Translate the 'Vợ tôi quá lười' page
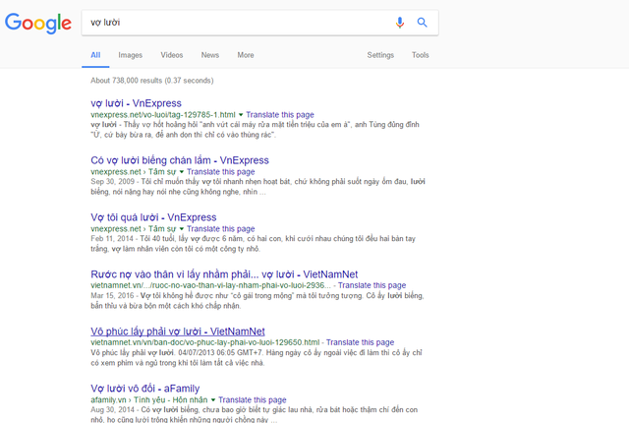This screenshot has width=629, height=423. tap(220, 229)
